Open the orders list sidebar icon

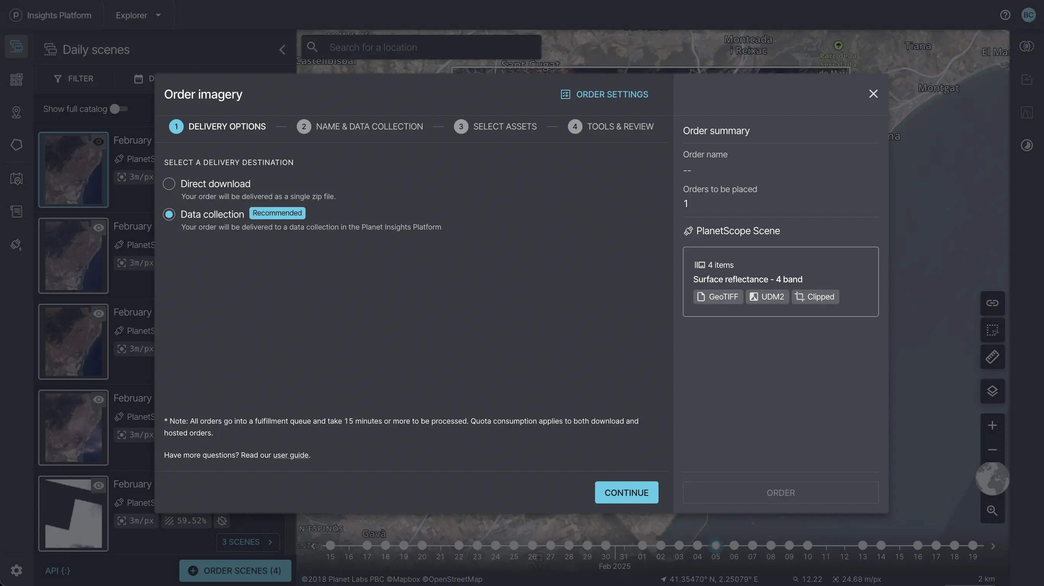[x=16, y=211]
